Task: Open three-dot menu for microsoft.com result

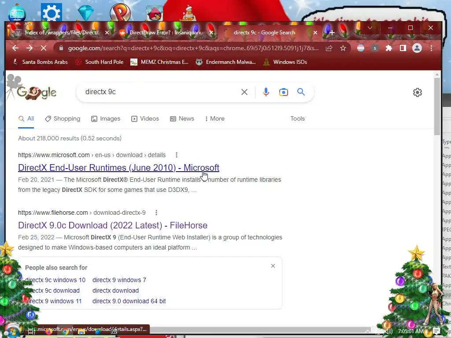Action: coord(176,155)
